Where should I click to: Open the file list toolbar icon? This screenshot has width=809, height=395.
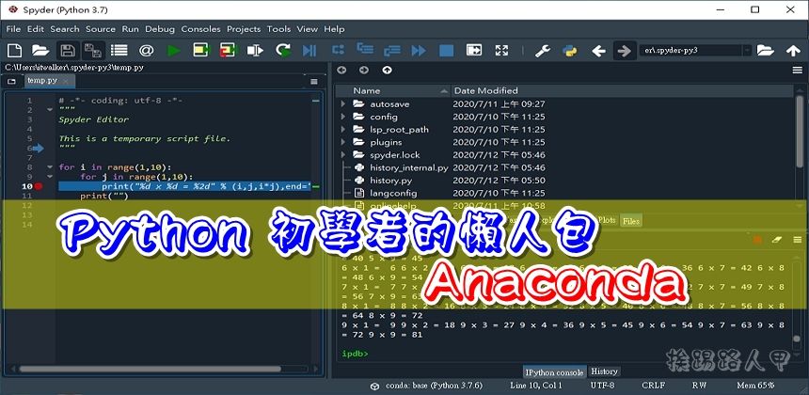(x=119, y=50)
